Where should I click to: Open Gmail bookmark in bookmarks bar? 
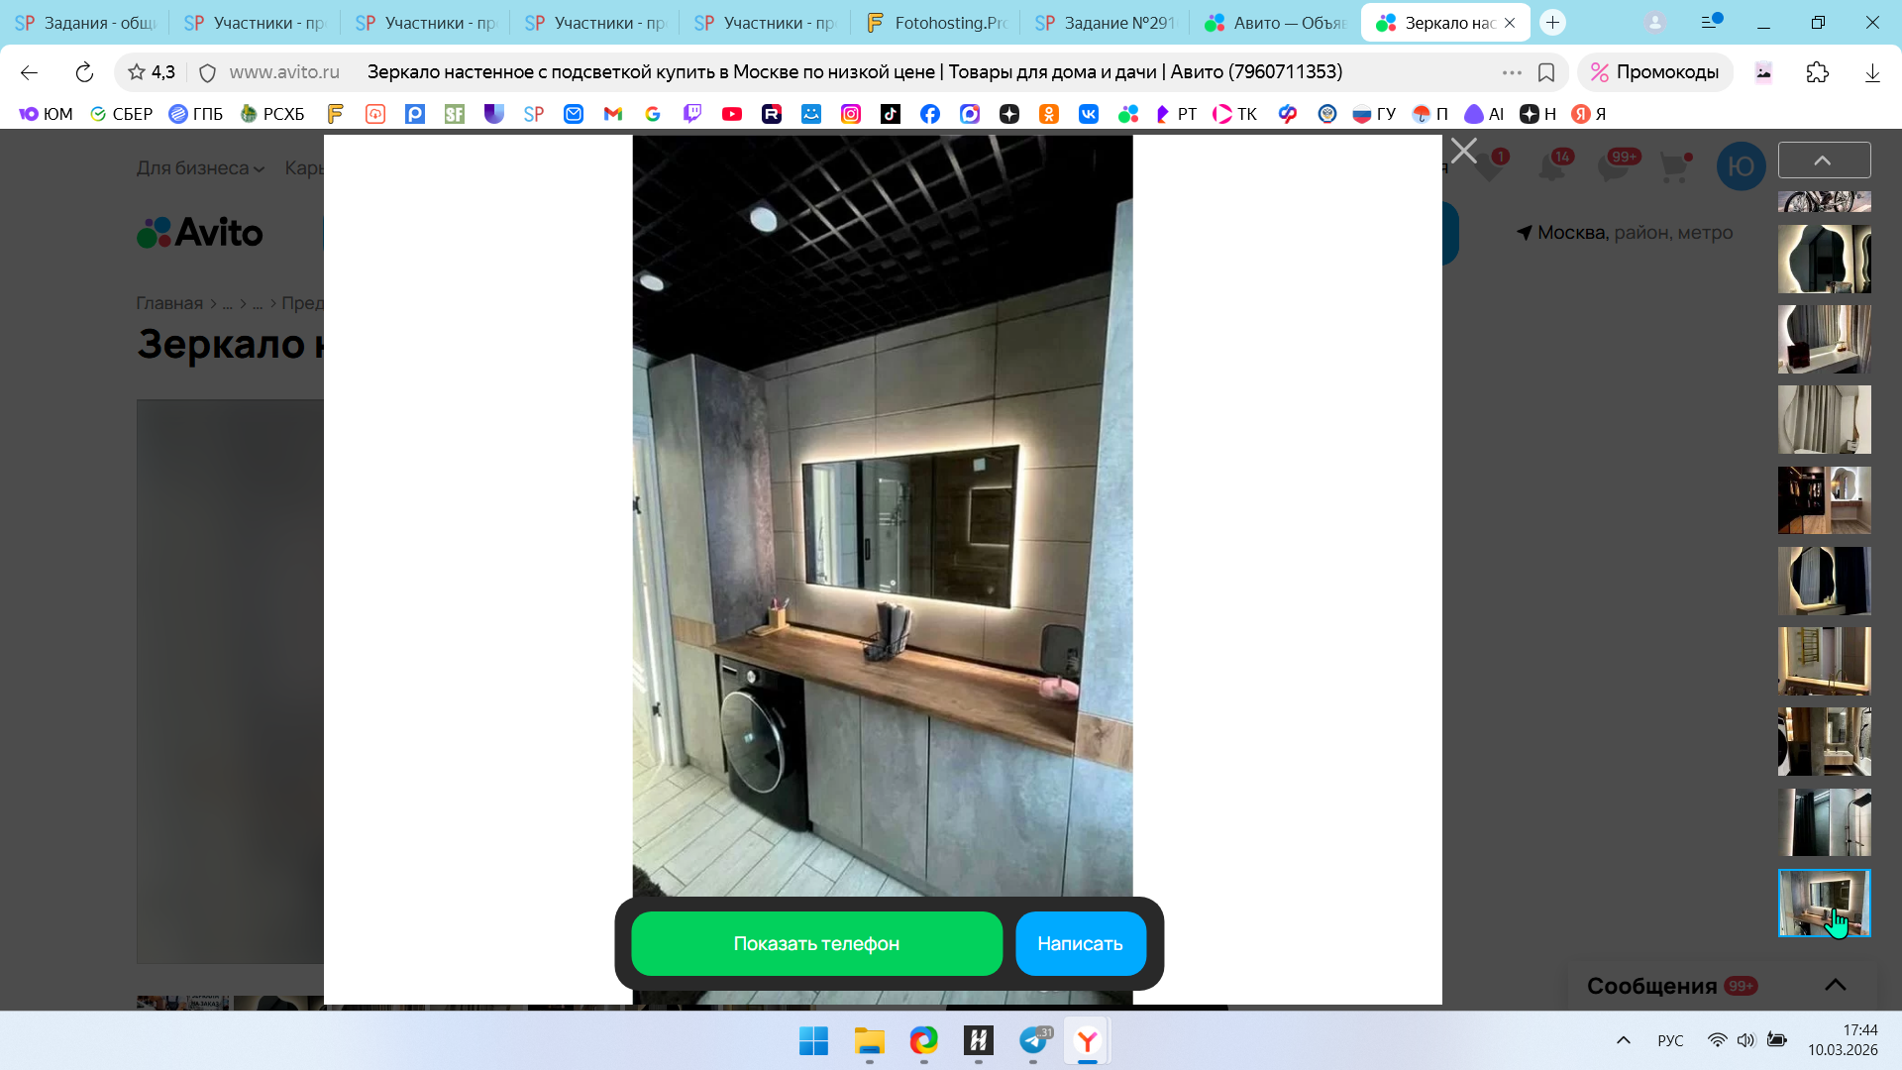point(613,114)
